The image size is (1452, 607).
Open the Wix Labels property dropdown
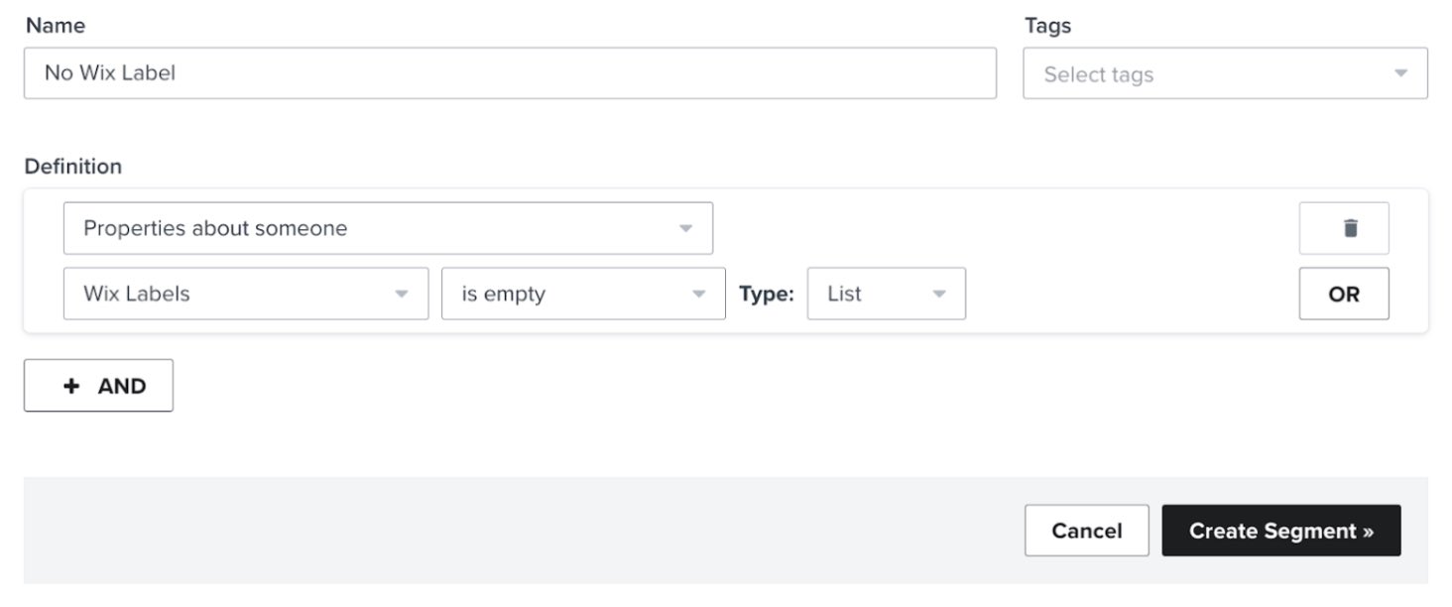243,293
